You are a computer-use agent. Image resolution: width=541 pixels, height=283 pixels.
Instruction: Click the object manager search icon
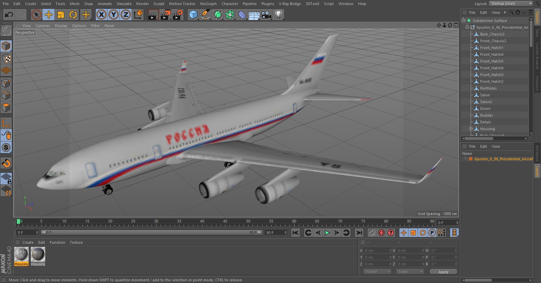coord(511,13)
